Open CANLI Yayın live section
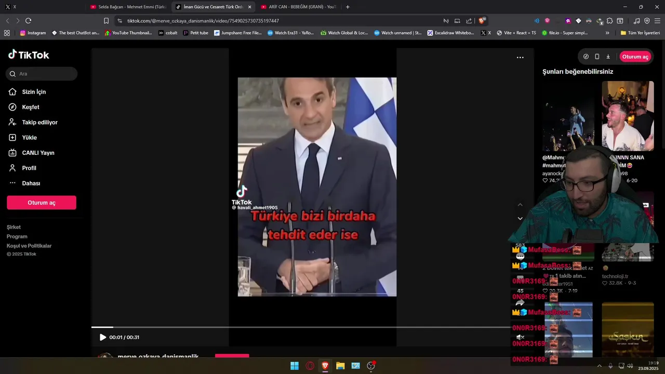The width and height of the screenshot is (665, 374). pos(38,153)
